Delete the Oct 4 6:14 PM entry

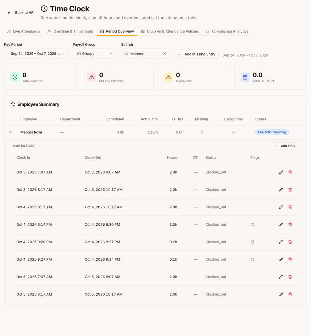tap(290, 225)
